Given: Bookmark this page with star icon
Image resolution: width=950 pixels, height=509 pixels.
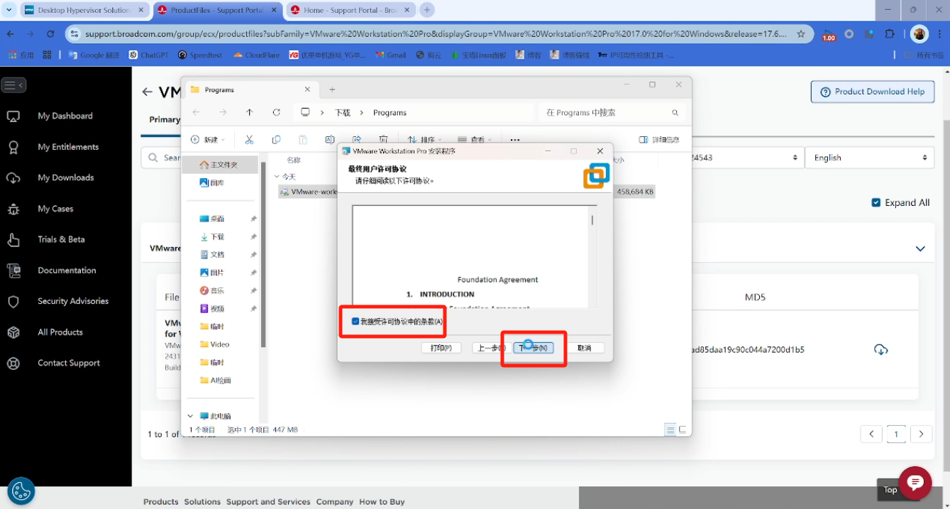Looking at the screenshot, I should pyautogui.click(x=801, y=33).
